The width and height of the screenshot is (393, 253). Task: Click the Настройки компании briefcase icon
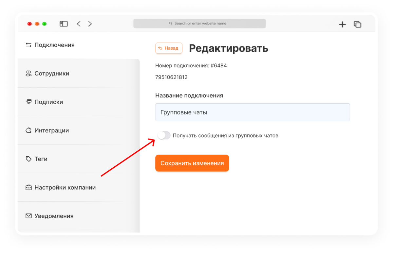click(28, 188)
